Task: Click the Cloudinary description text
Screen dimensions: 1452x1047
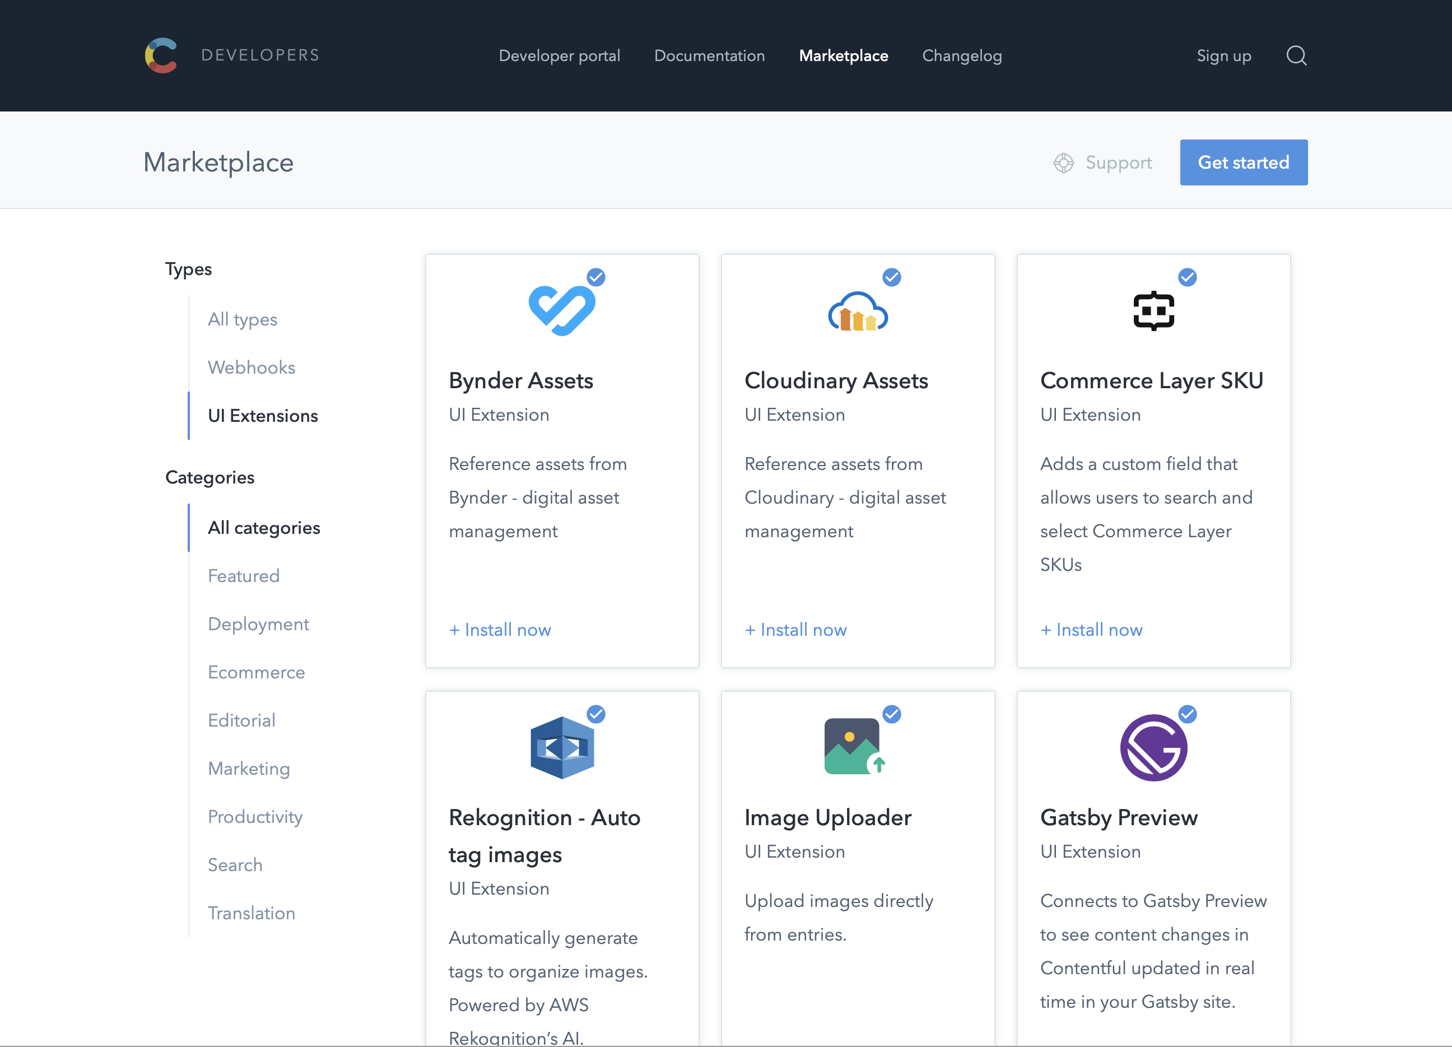Action: (x=845, y=497)
